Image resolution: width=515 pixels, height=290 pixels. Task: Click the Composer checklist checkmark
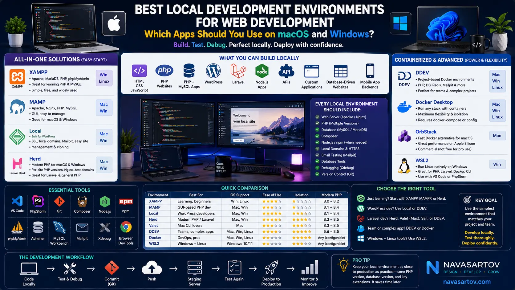point(317,136)
